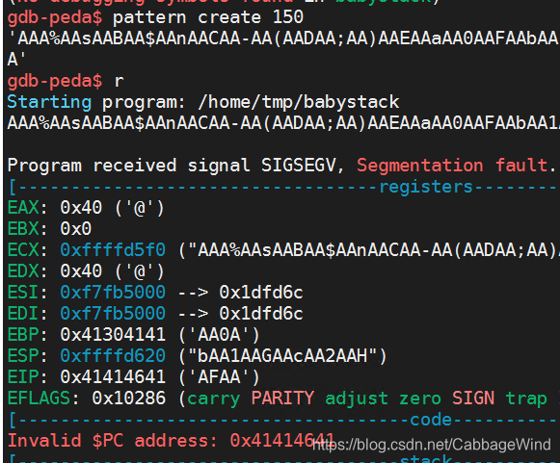Select the EBP string 'AA0A'
The height and width of the screenshot is (463, 560).
pos(219,335)
